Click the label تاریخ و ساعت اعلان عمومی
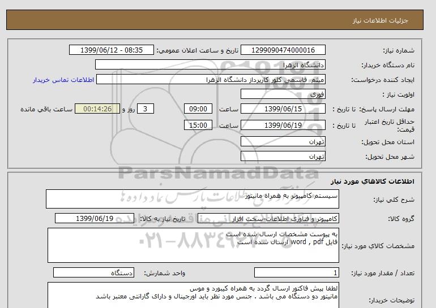The height and width of the screenshot is (308, 436). click(x=198, y=50)
